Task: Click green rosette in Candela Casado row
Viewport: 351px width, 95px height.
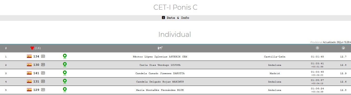Action: (65, 73)
